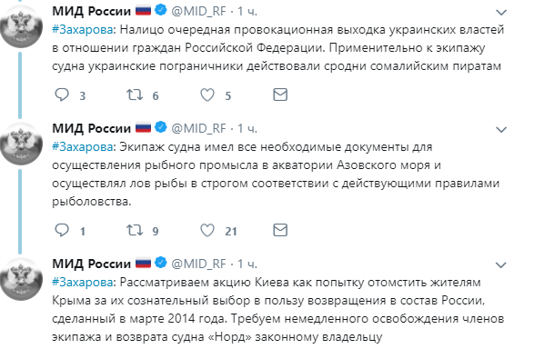Open #Захарова hashtag in the third tweet
The width and height of the screenshot is (534, 349).
tap(83, 282)
